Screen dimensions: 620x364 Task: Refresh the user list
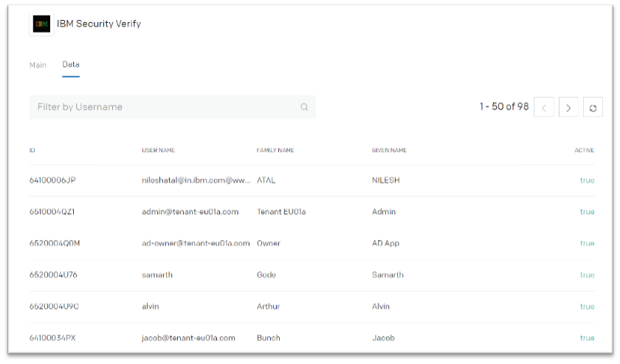point(593,107)
